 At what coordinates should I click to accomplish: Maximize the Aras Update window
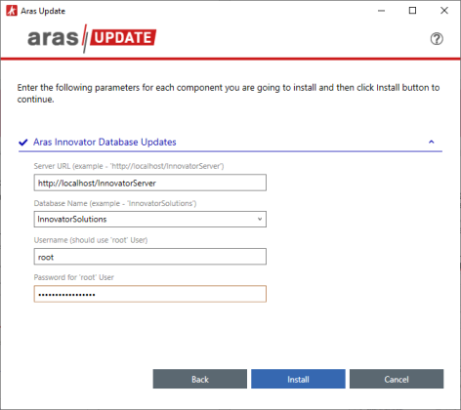(412, 11)
